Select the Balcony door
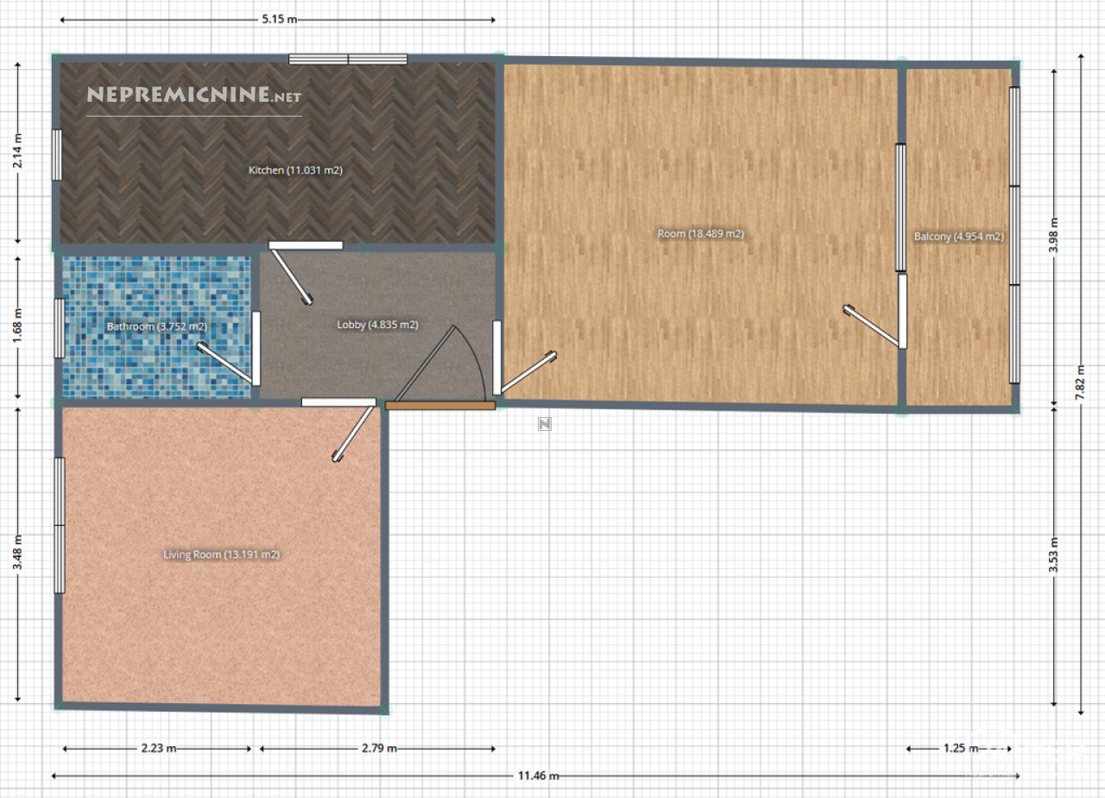 pyautogui.click(x=902, y=311)
